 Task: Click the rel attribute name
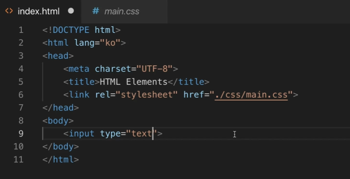click(x=103, y=95)
